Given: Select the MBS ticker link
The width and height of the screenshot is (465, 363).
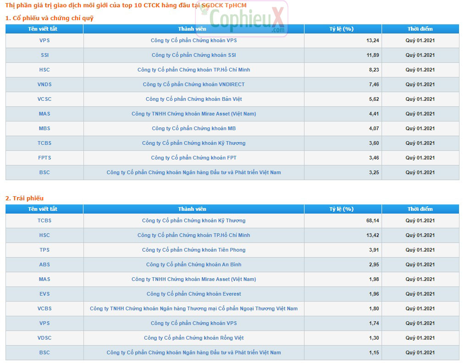Looking at the screenshot, I should (44, 128).
